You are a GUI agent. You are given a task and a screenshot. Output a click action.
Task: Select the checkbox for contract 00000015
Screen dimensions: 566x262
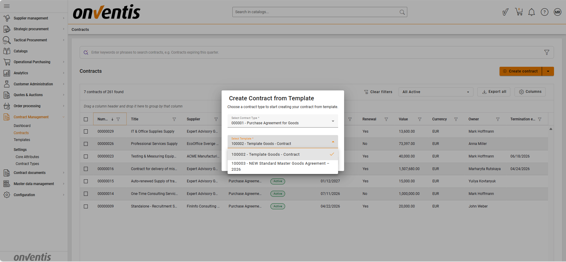coord(86,181)
